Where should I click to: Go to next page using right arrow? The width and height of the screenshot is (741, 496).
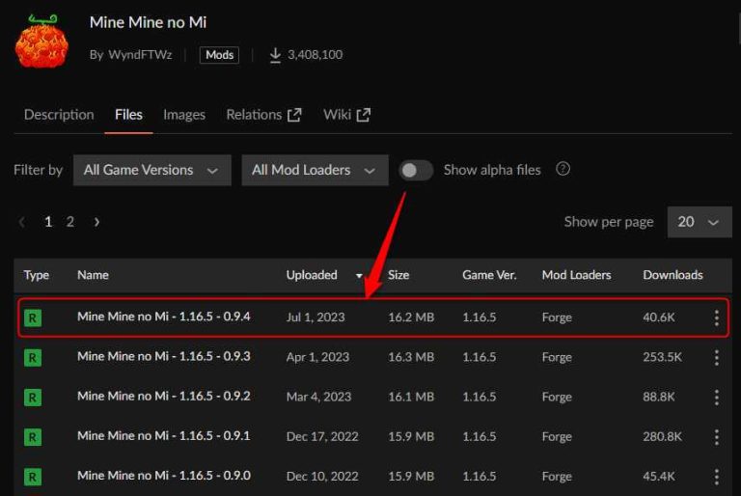pos(96,222)
